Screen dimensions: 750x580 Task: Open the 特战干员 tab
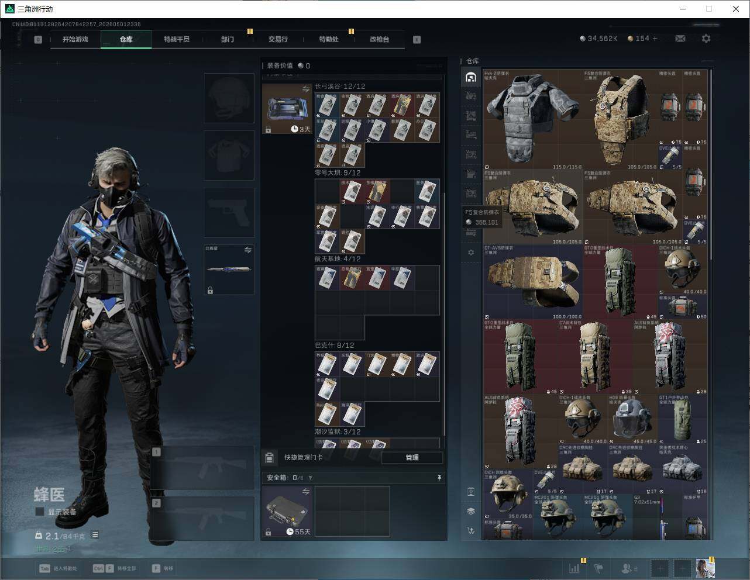pos(177,39)
